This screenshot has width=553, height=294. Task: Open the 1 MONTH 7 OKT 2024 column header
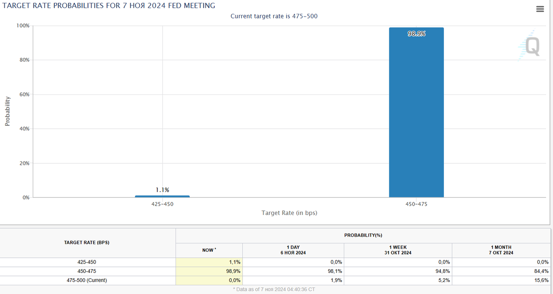502,249
